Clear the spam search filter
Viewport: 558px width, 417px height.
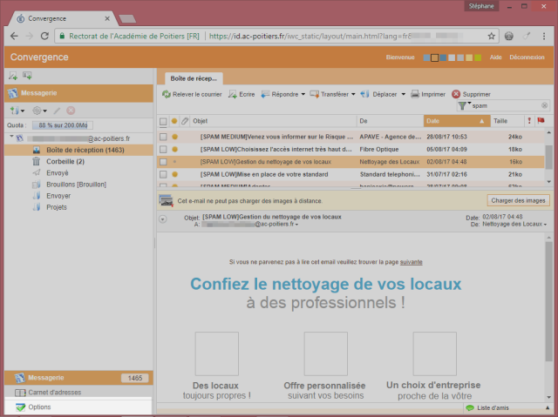(544, 105)
